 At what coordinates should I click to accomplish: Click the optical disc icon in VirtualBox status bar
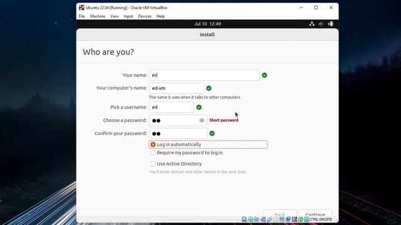coord(251,219)
